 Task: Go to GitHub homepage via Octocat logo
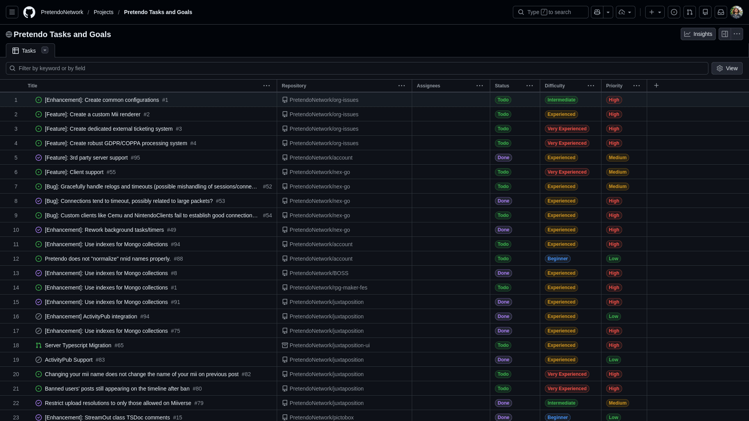[x=29, y=12]
